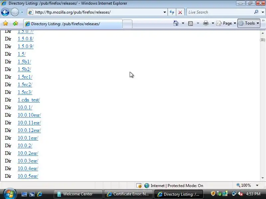
Task: Open the 1.5/ directory link
Action: [22, 54]
